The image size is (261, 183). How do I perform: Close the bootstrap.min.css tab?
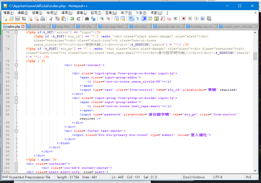pyautogui.click(x=215, y=27)
